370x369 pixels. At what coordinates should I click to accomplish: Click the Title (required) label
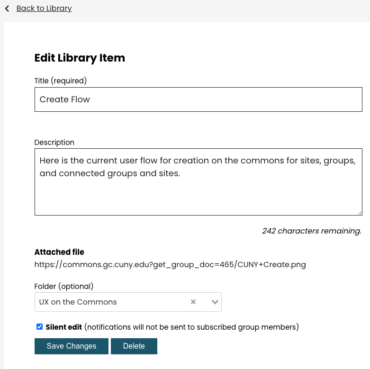pos(61,81)
